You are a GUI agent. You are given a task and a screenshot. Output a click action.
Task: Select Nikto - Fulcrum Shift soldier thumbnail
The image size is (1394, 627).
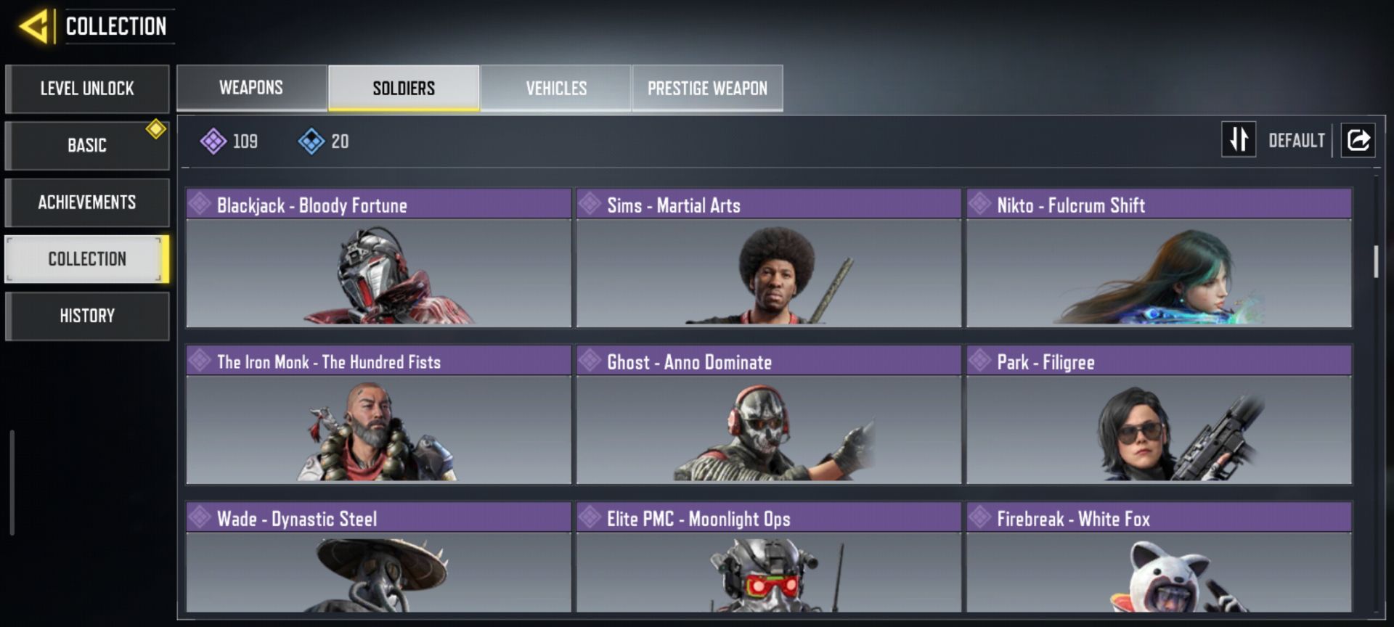(1159, 273)
